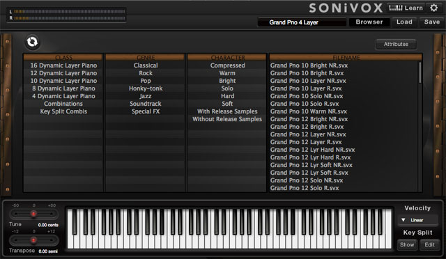Choose the With Release Samples character
Image resolution: width=446 pixels, height=259 pixels.
click(227, 111)
